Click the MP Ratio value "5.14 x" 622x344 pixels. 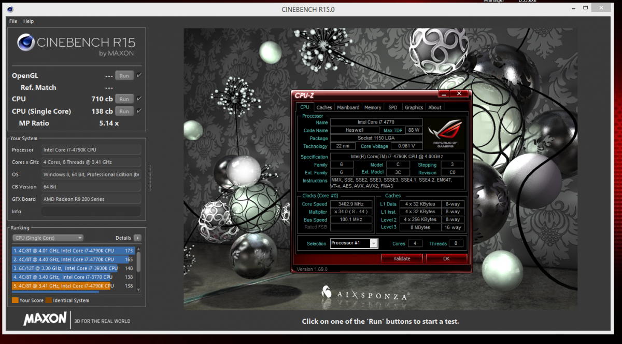109,123
